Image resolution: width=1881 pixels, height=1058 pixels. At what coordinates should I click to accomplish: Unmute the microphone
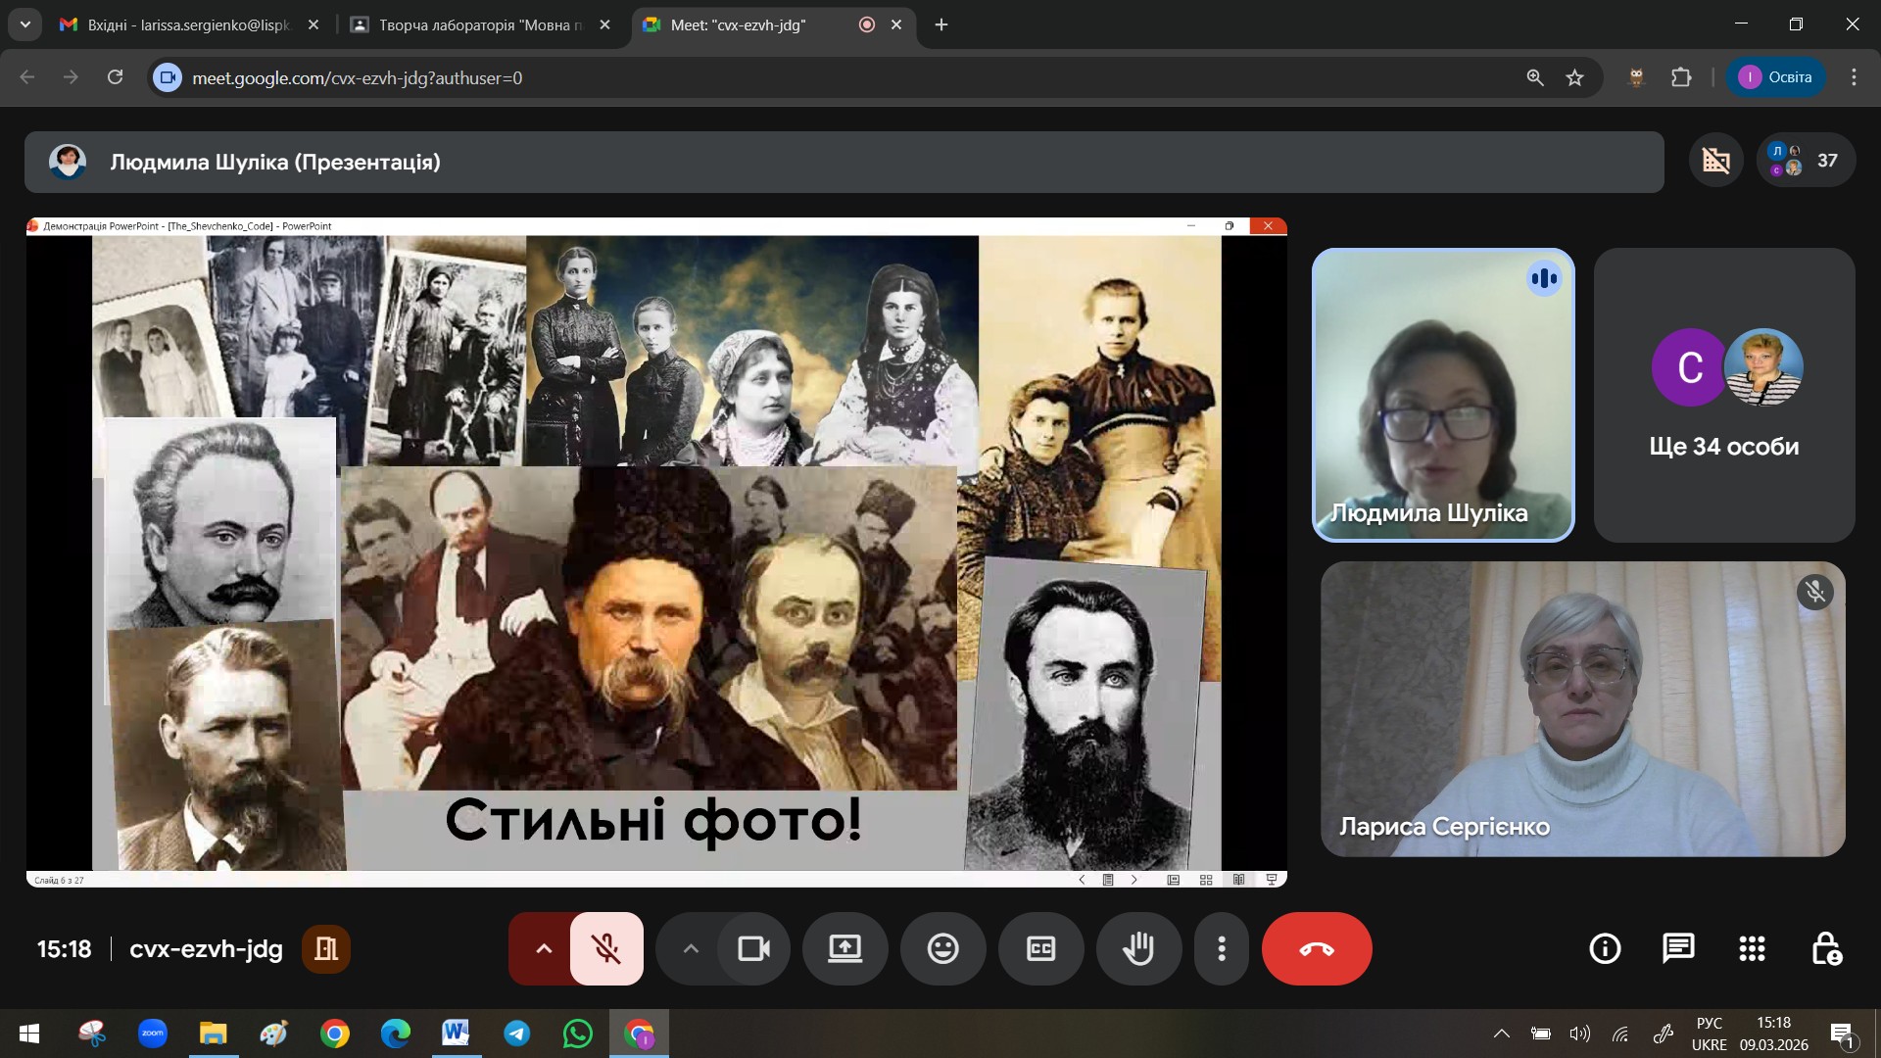point(606,948)
